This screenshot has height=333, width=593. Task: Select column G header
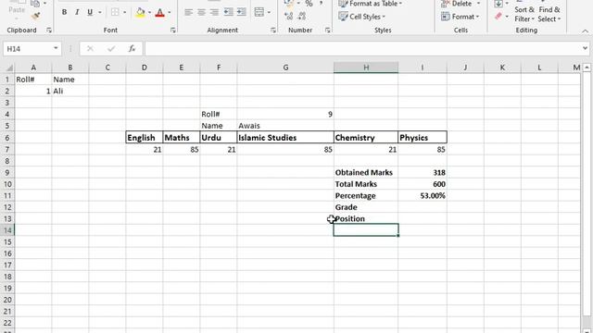pyautogui.click(x=285, y=68)
